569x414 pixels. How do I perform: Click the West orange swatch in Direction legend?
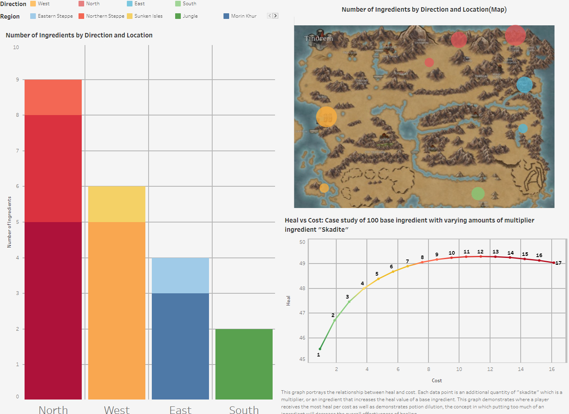point(33,4)
